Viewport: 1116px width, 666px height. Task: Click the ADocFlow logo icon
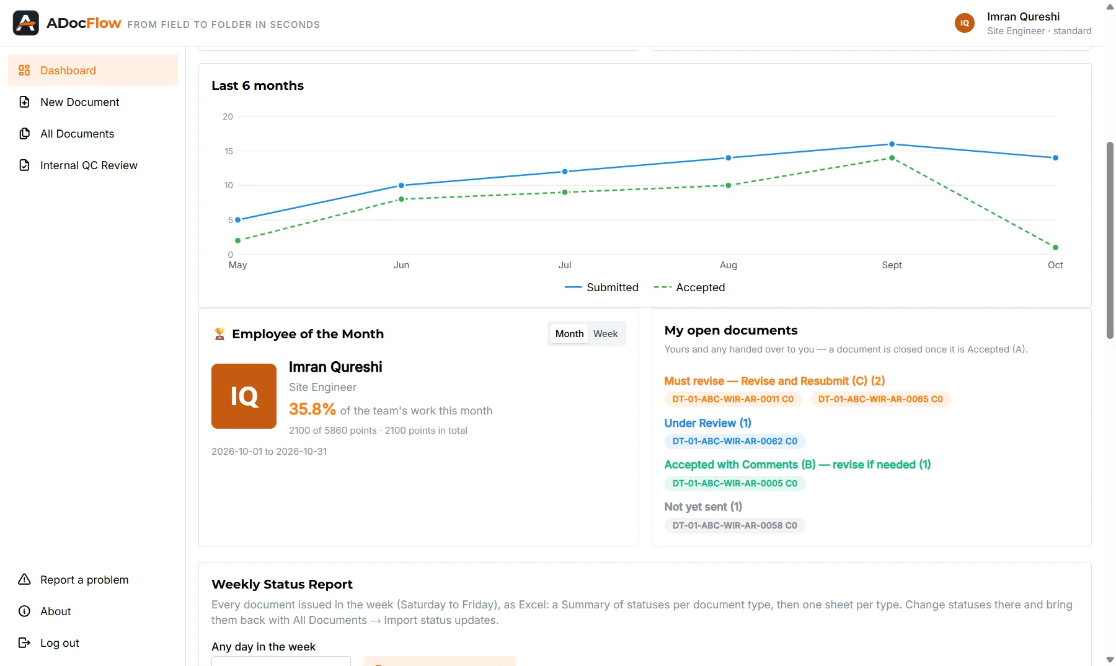pyautogui.click(x=26, y=23)
